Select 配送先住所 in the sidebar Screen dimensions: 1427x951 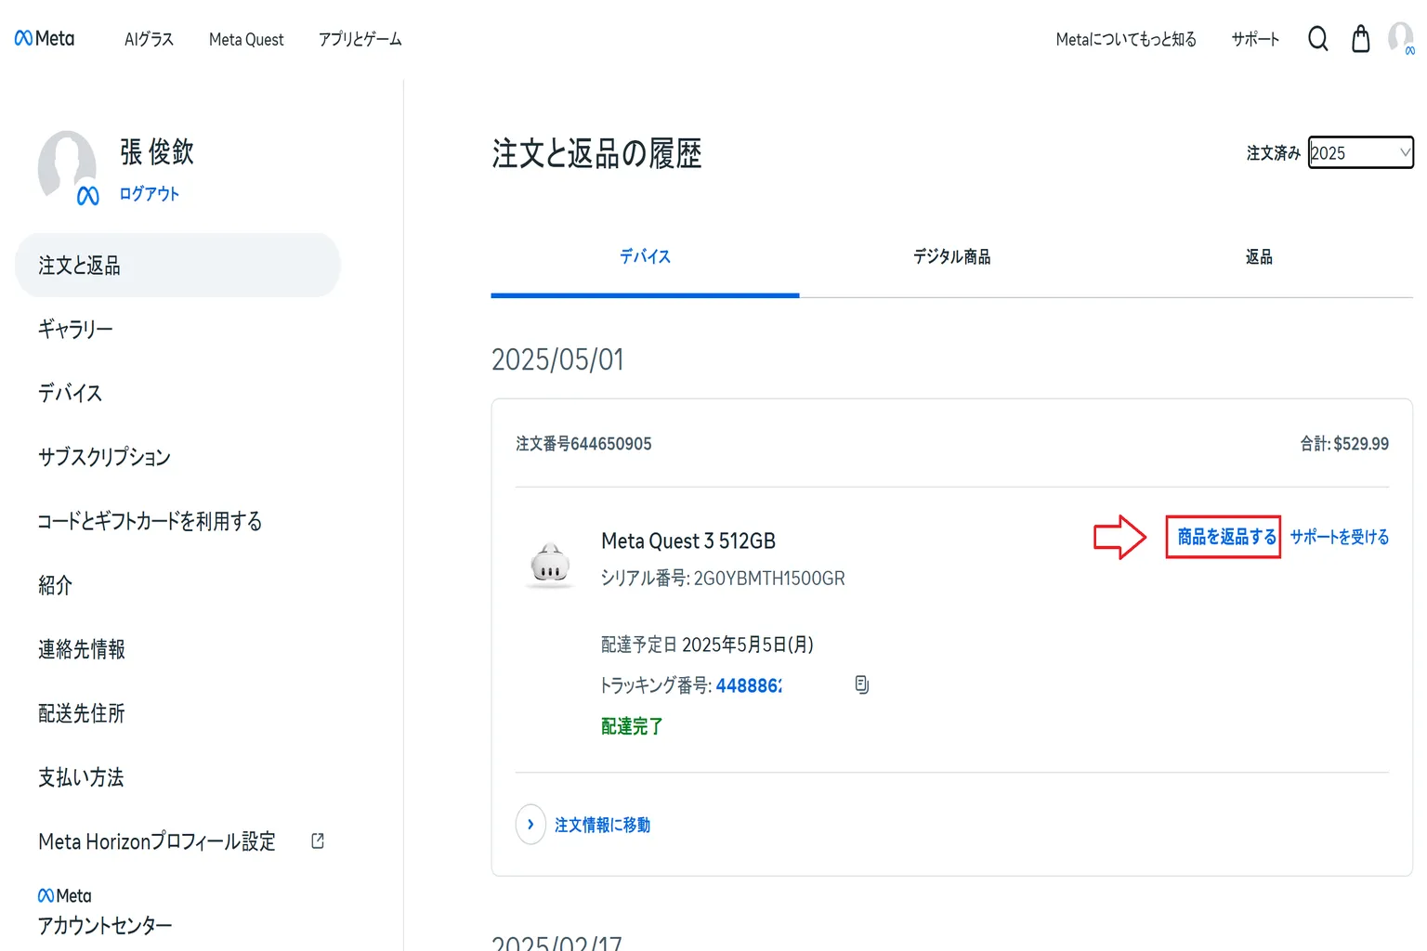(81, 713)
